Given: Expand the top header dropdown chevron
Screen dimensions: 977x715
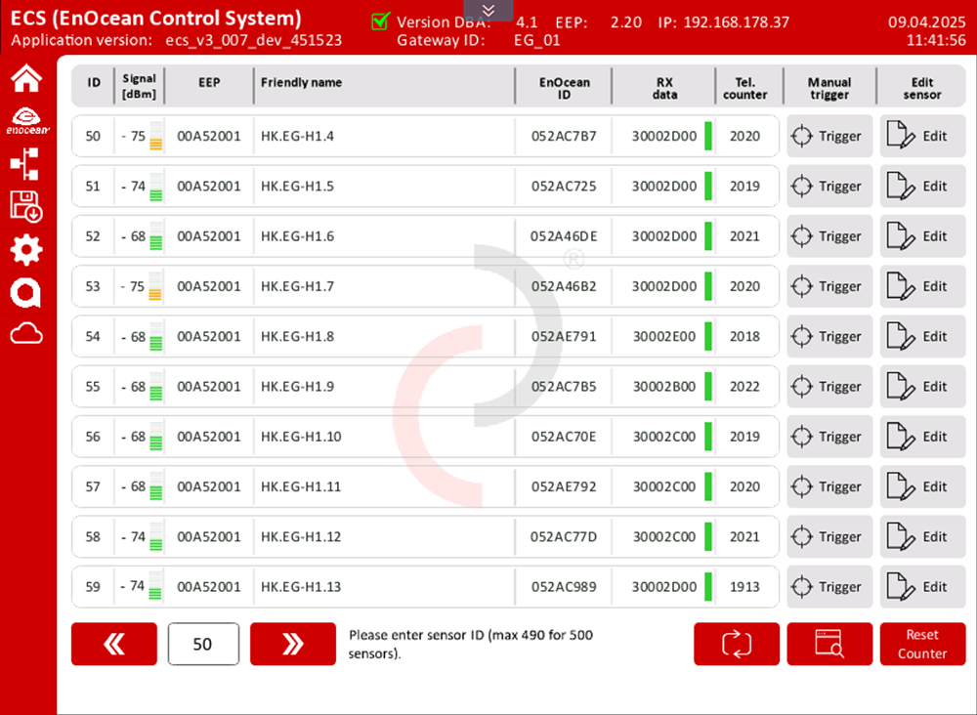Looking at the screenshot, I should pyautogui.click(x=488, y=10).
